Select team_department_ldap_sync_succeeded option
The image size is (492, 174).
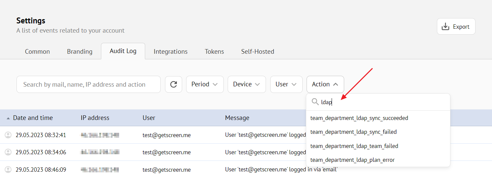coord(359,118)
